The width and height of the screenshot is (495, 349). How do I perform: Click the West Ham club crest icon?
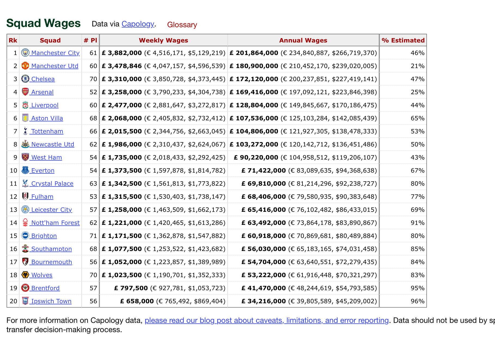tap(25, 157)
